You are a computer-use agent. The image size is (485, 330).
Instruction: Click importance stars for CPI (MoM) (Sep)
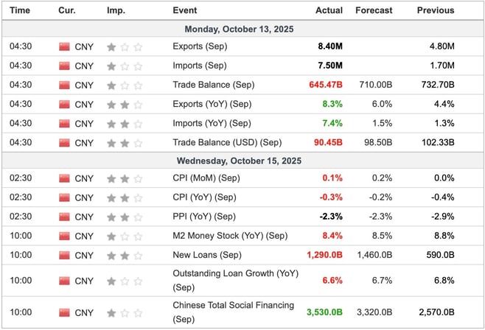pyautogui.click(x=125, y=178)
